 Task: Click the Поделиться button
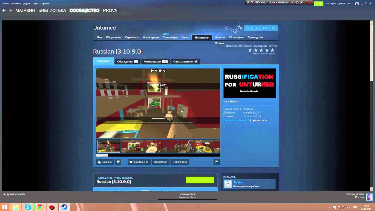[x=161, y=162]
